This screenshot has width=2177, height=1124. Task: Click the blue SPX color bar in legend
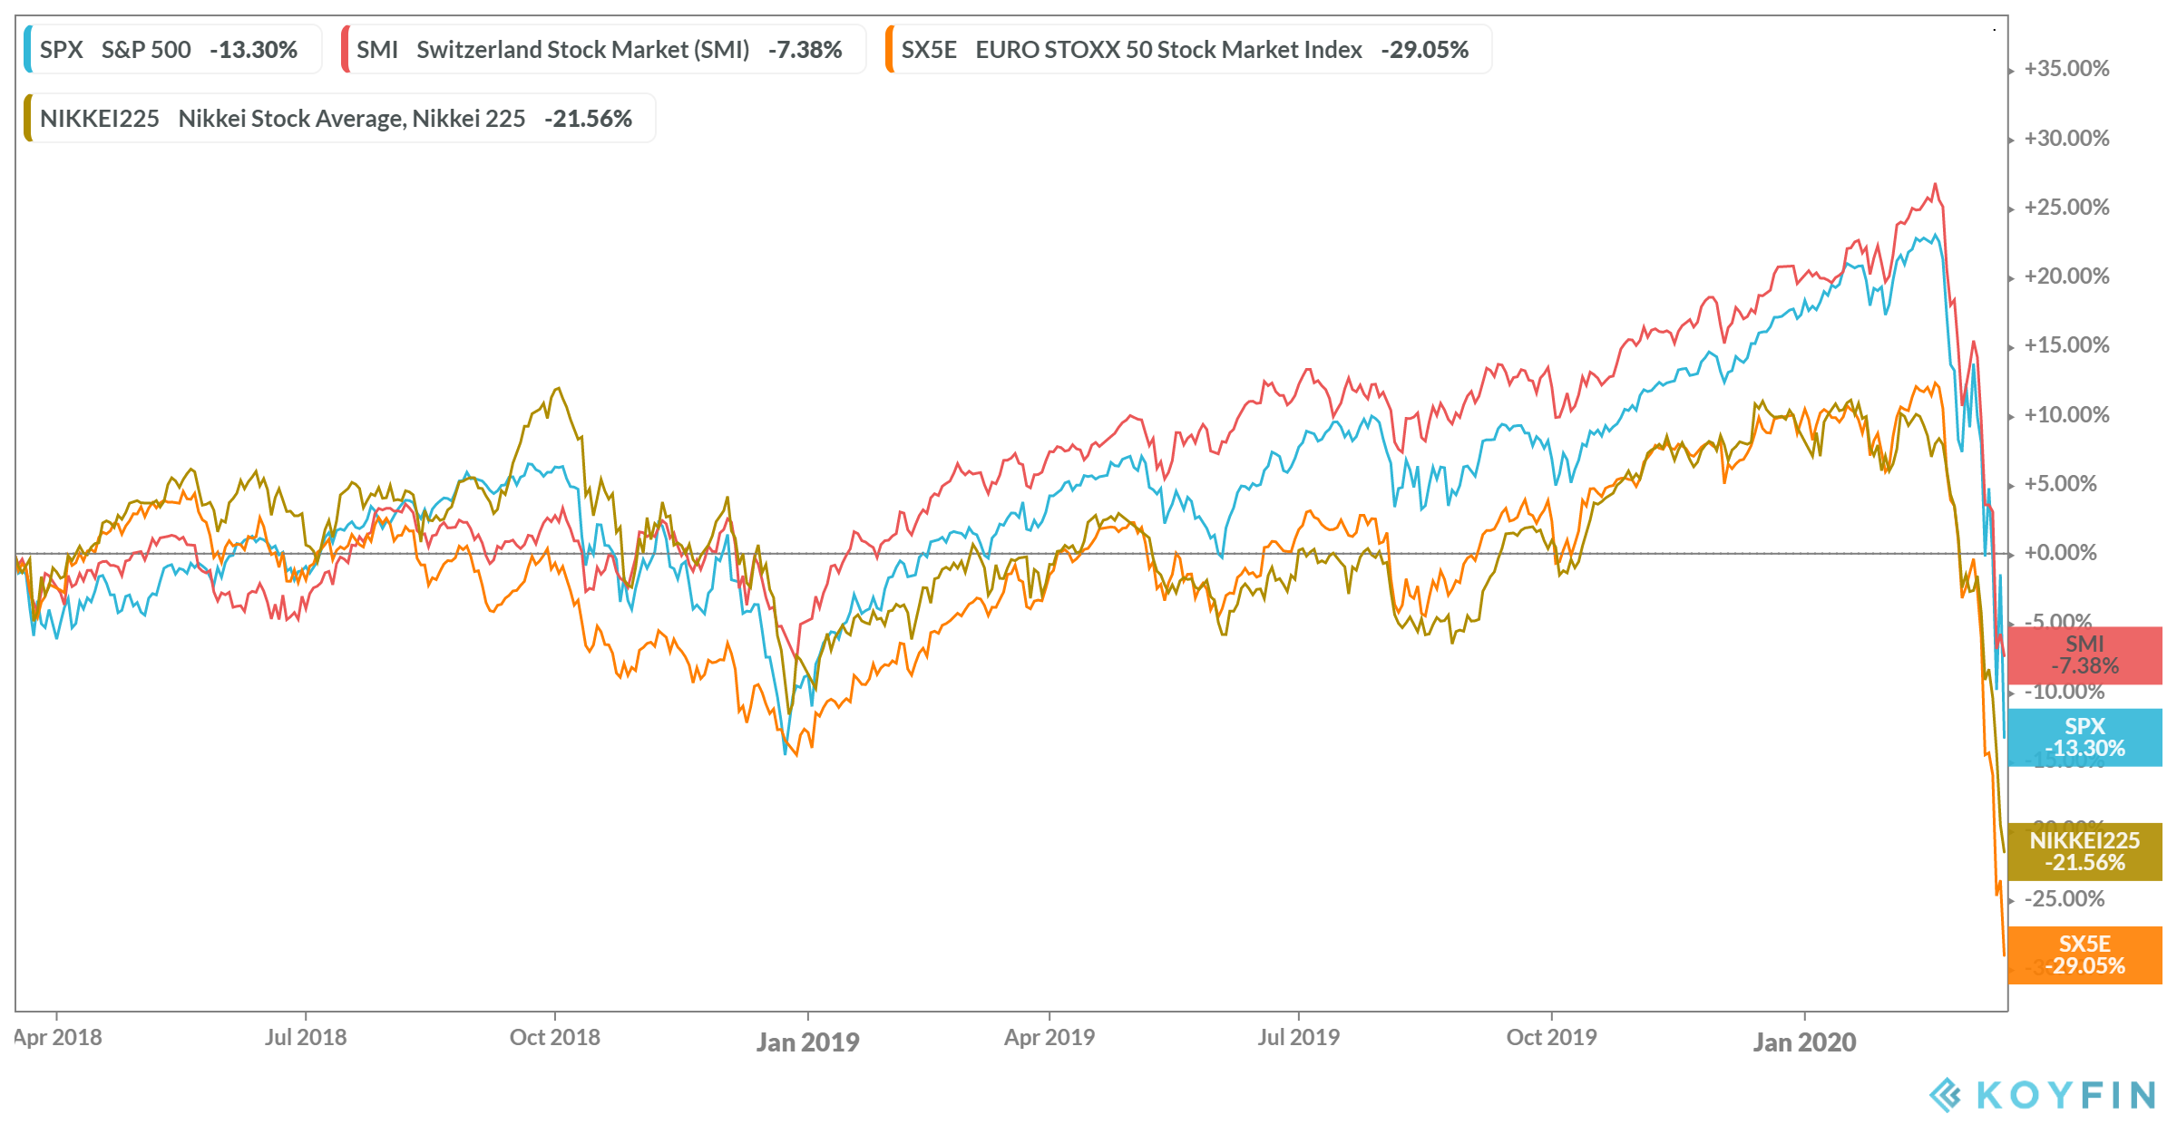tap(28, 49)
